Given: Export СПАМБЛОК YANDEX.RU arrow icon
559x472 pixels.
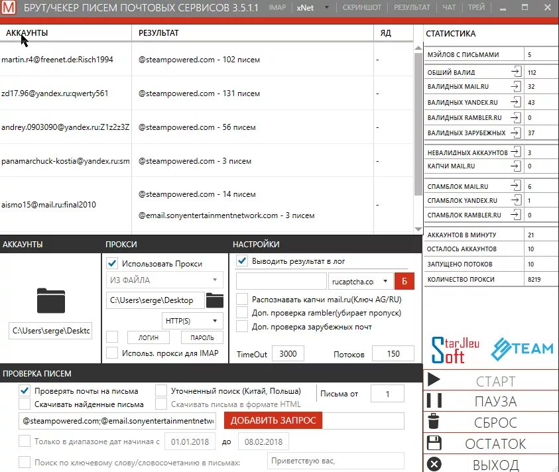Looking at the screenshot, I should 516,200.
